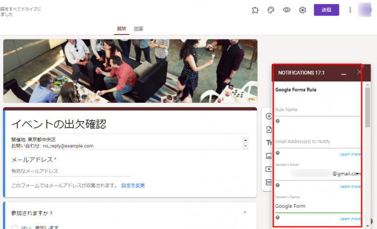Open the three-dot more options menu
Image resolution: width=377 pixels, height=229 pixels.
[350, 10]
